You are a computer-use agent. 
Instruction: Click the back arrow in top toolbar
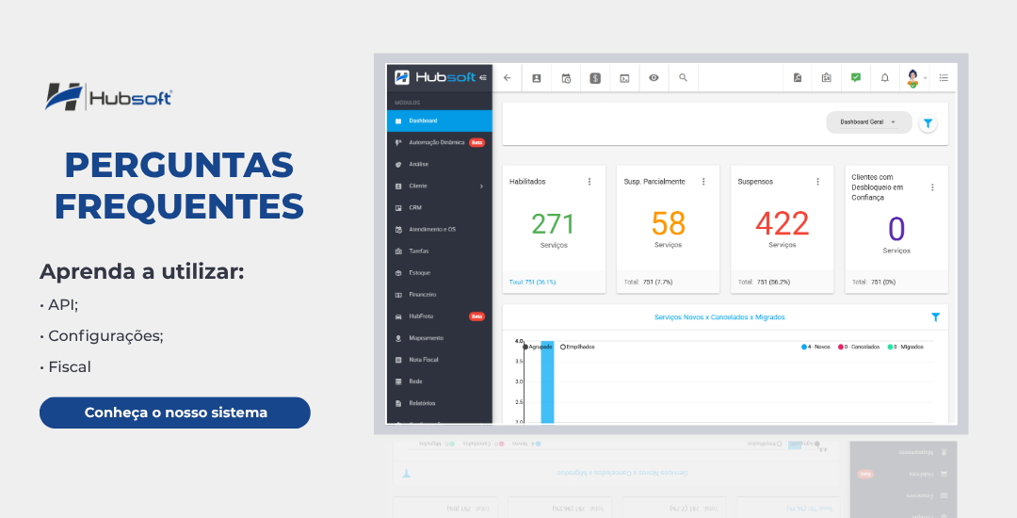[x=508, y=78]
